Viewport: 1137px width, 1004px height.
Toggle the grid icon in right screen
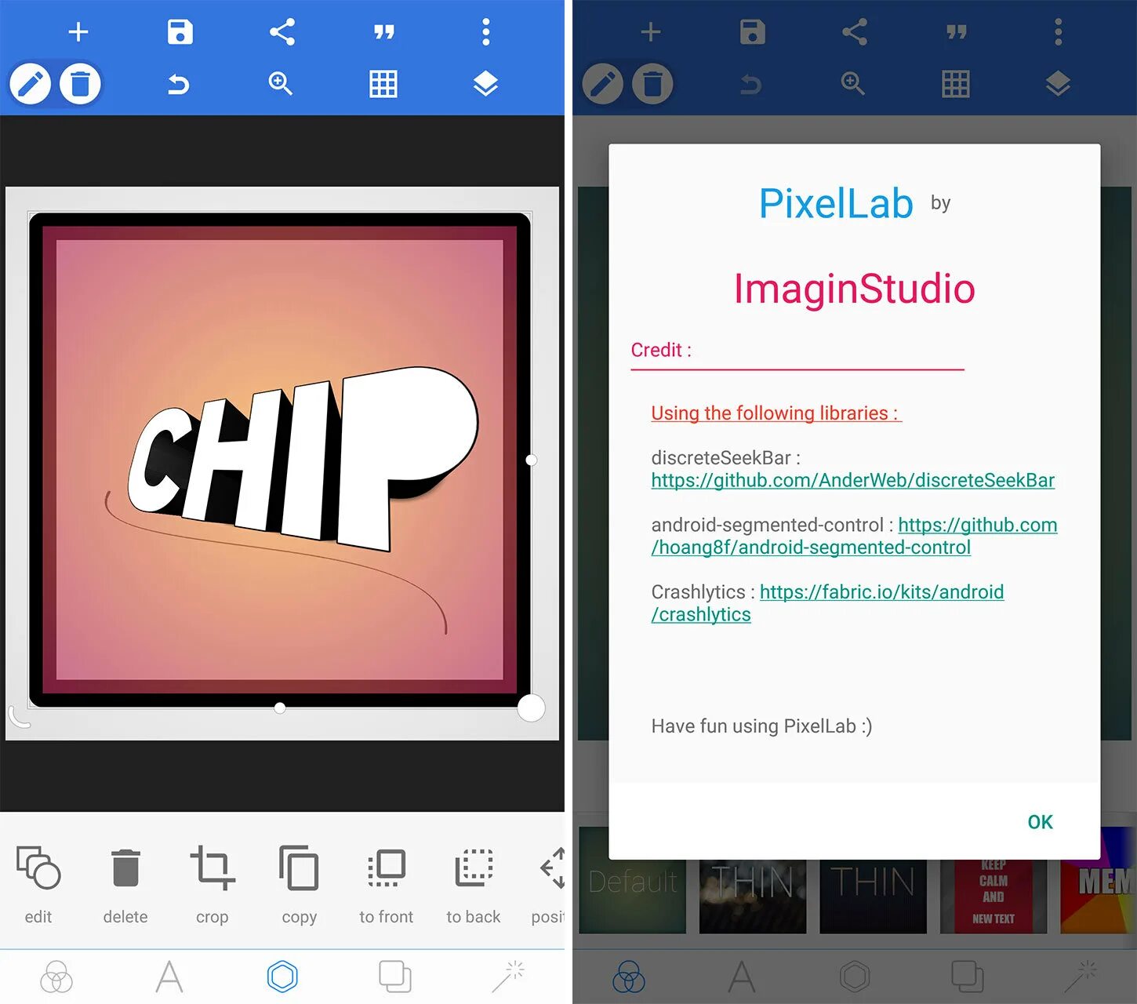[x=956, y=83]
